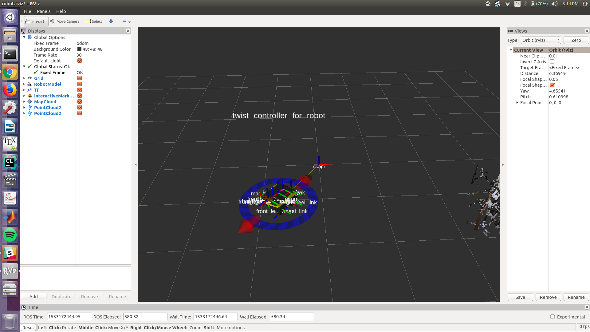Click the Add display button
The width and height of the screenshot is (590, 332).
click(33, 297)
